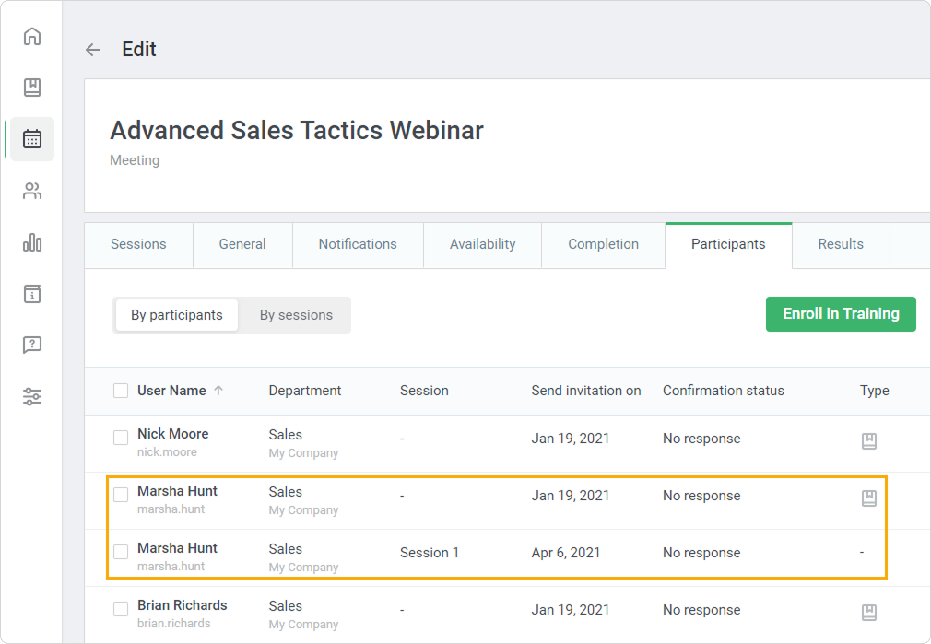Select Brian Richards' row checkbox

tap(121, 609)
